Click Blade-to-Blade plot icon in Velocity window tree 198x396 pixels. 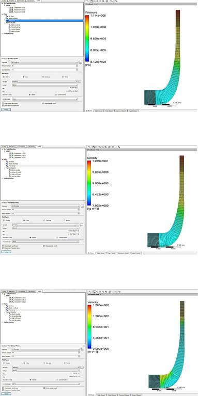(8, 308)
